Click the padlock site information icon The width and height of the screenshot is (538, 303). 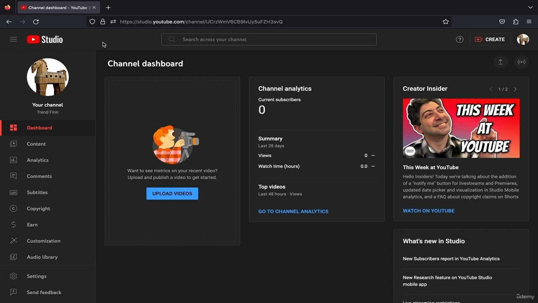(x=103, y=21)
